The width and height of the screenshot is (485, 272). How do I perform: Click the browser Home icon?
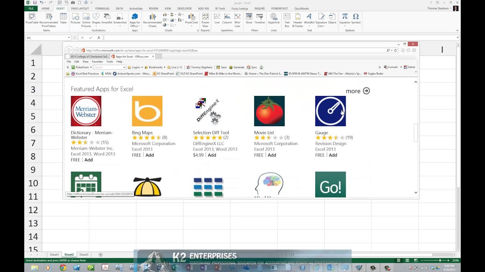403,50
